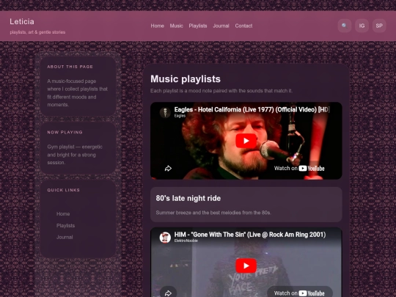396x297 pixels.
Task: Go to Home in top navigation
Action: (158, 26)
